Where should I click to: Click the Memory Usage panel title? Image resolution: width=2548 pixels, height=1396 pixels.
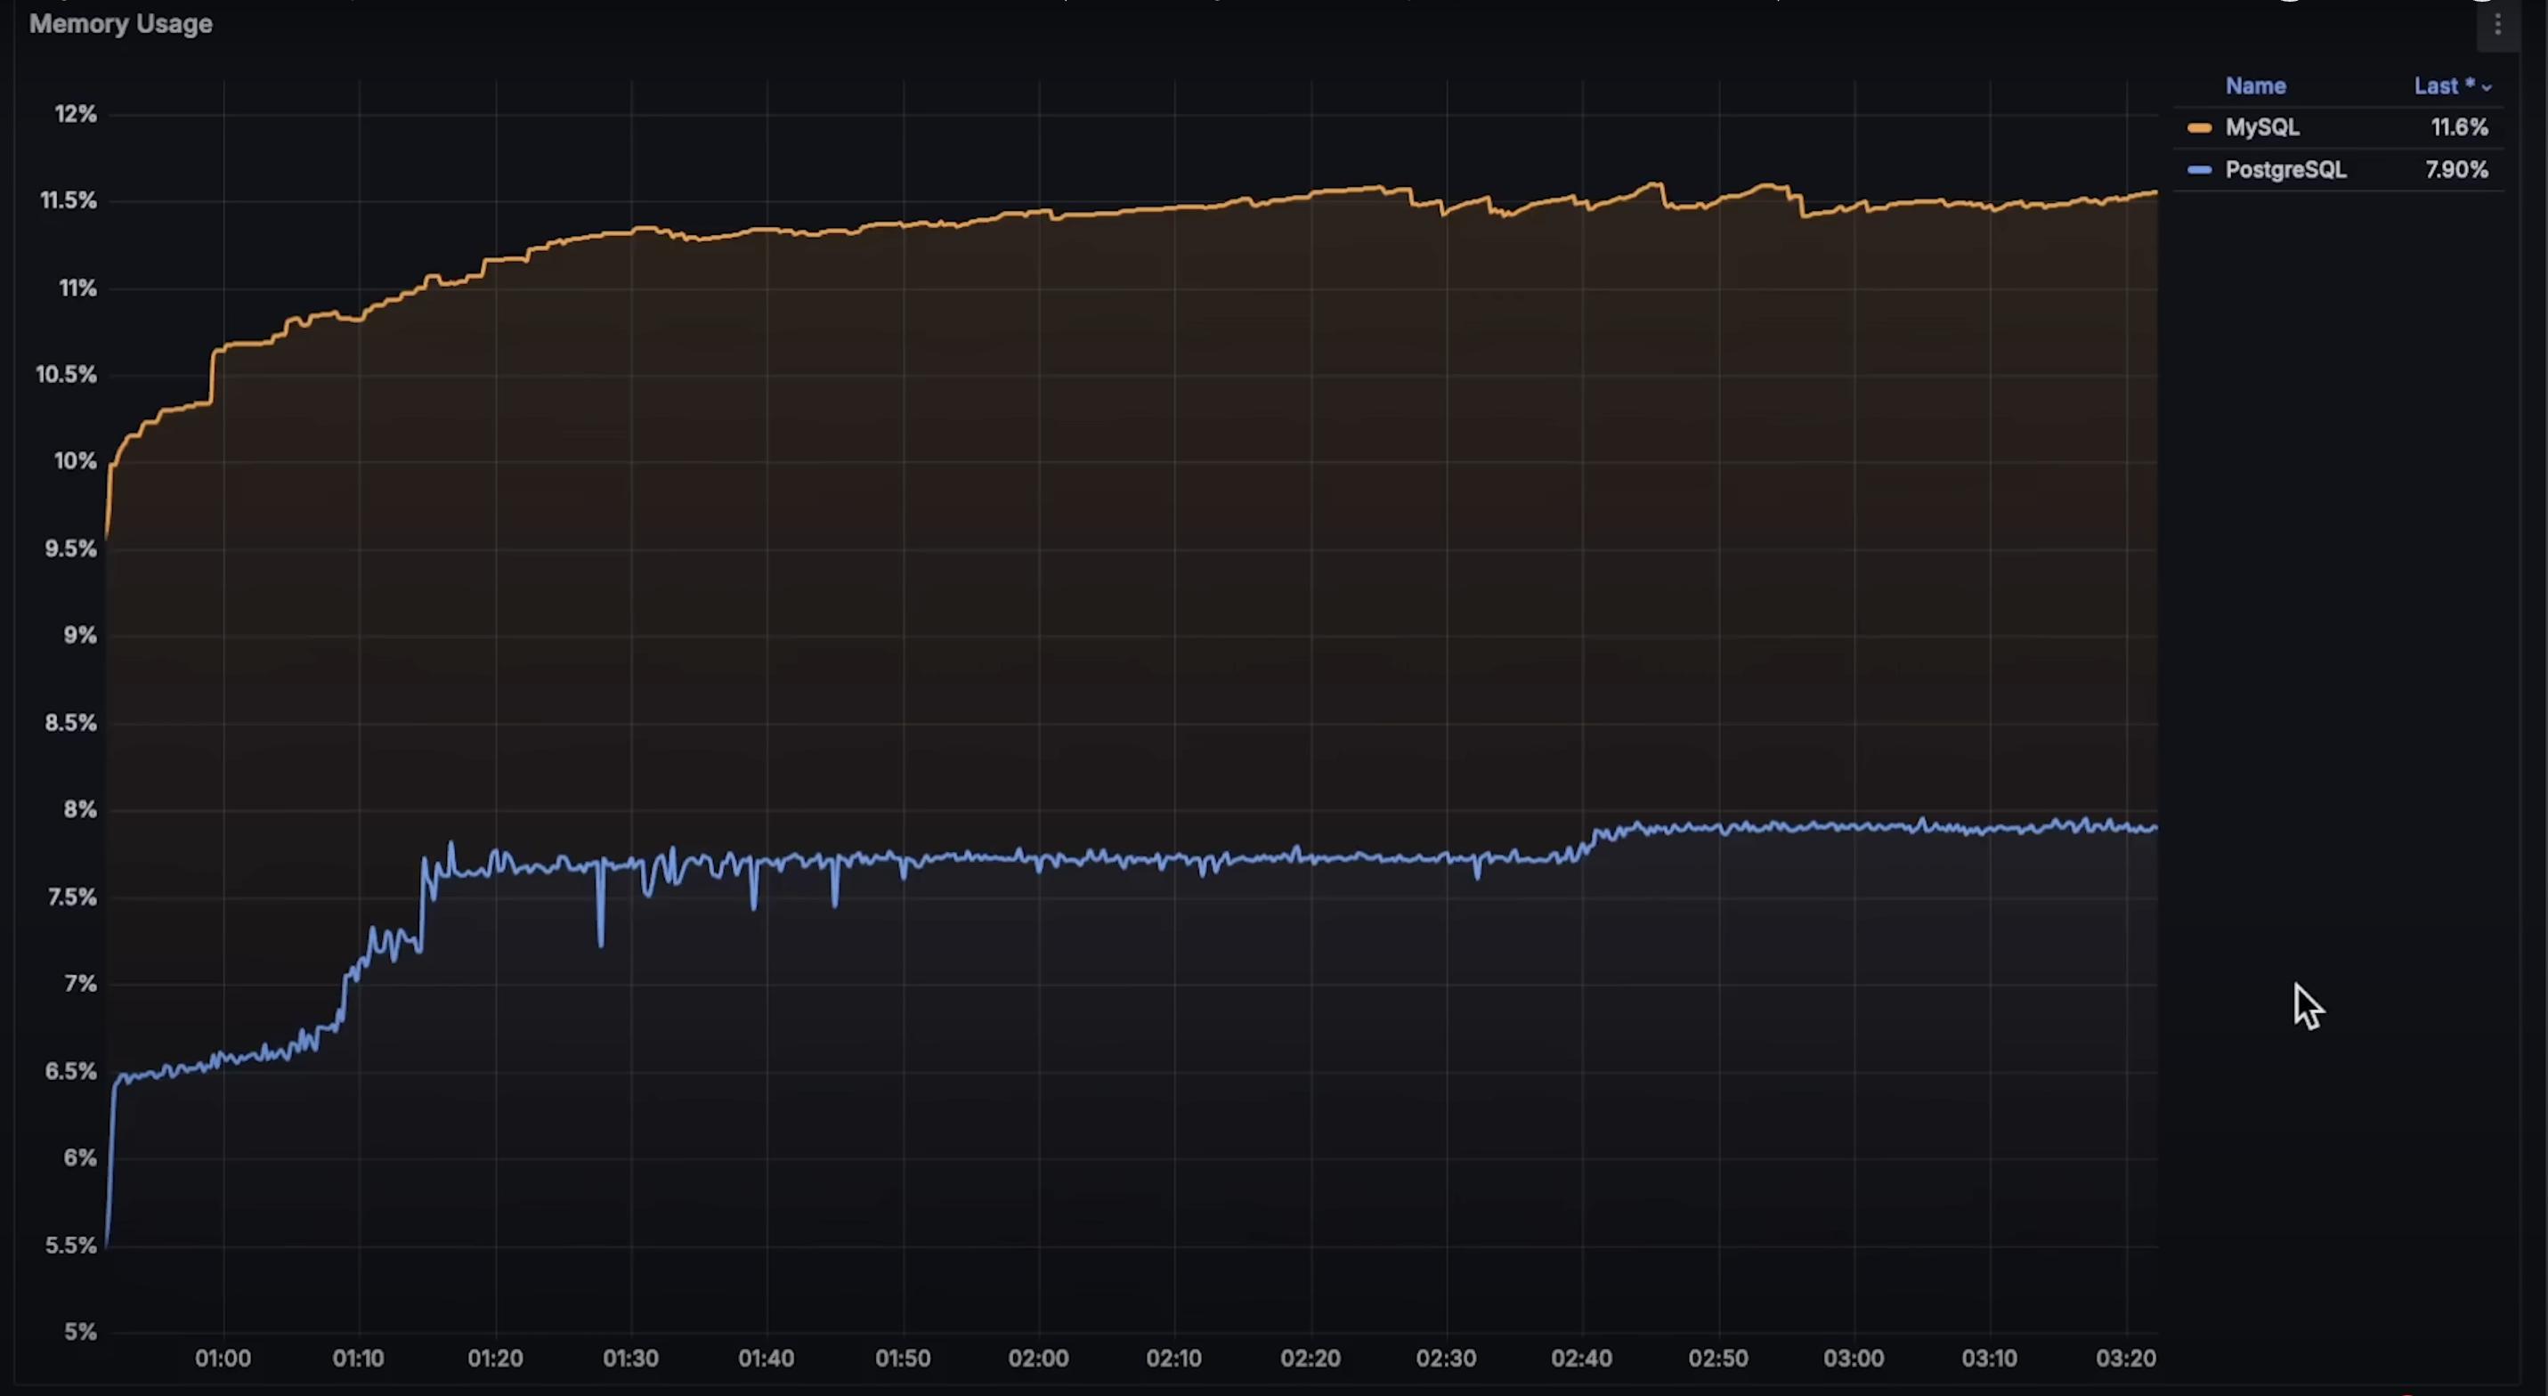coord(121,24)
